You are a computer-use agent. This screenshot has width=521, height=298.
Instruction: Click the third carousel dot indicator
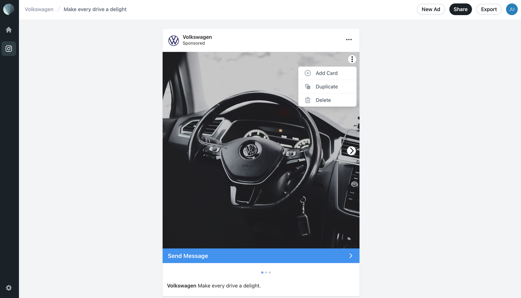click(269, 272)
